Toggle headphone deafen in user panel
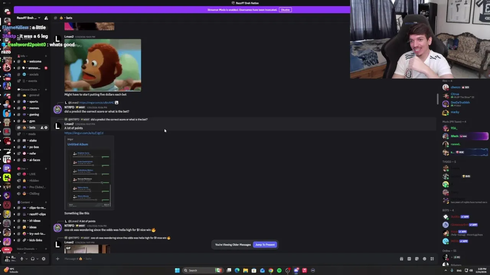This screenshot has width=490, height=275. coord(33,259)
